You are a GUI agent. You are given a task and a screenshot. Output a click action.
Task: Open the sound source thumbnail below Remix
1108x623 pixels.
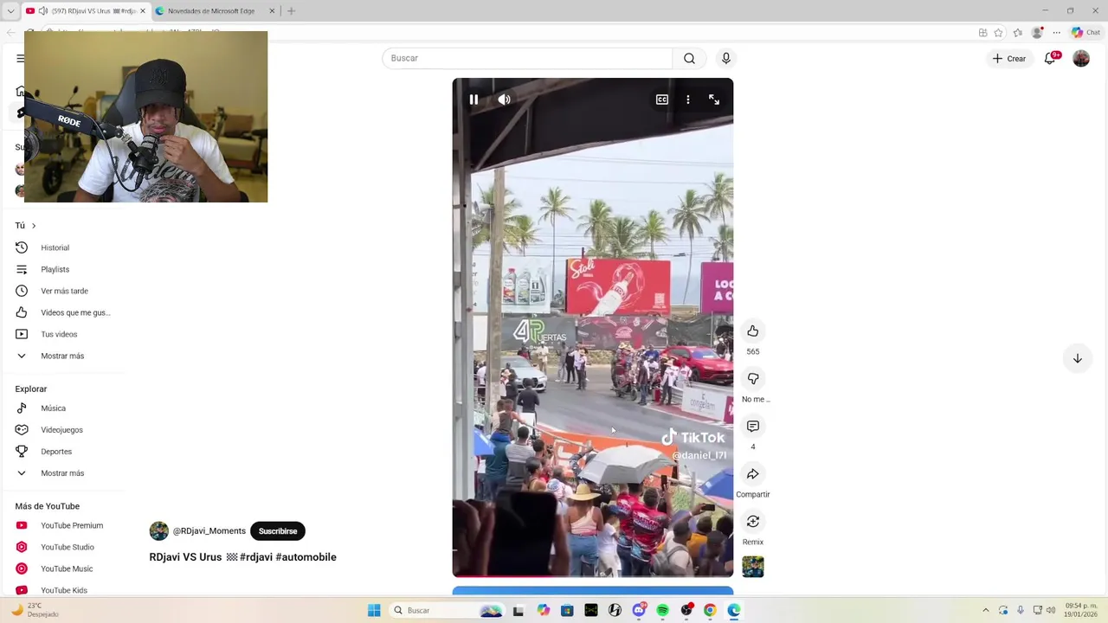click(753, 567)
